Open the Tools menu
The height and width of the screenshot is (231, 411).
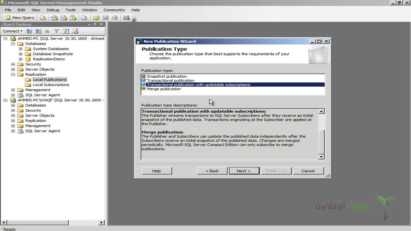click(71, 10)
